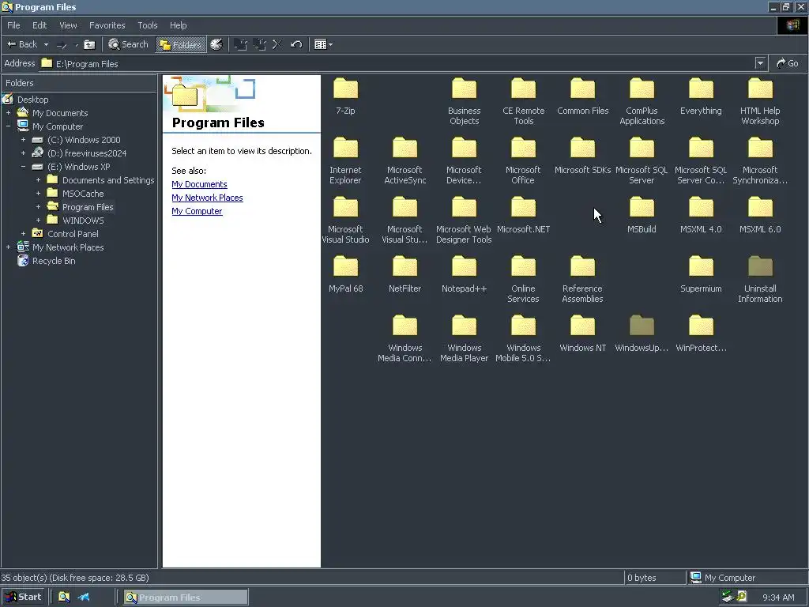Screen dimensions: 809x607
Task: Click the taskbar clock showing 9:34 AM
Action: [778, 598]
